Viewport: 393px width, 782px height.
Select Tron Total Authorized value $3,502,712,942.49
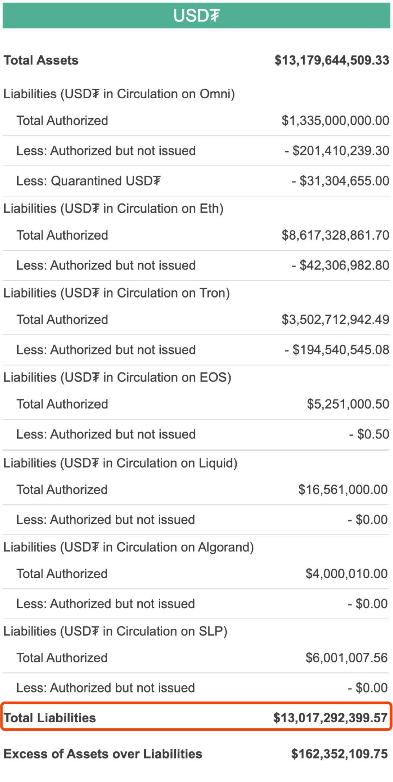coord(335,319)
